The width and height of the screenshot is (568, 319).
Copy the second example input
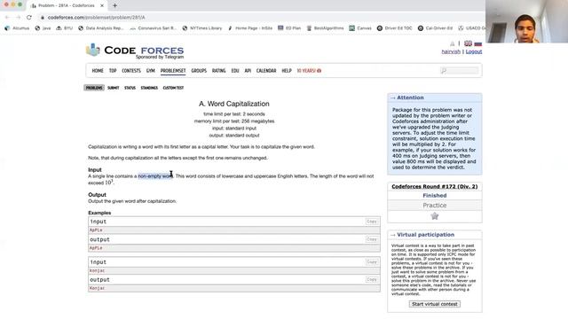pos(372,261)
